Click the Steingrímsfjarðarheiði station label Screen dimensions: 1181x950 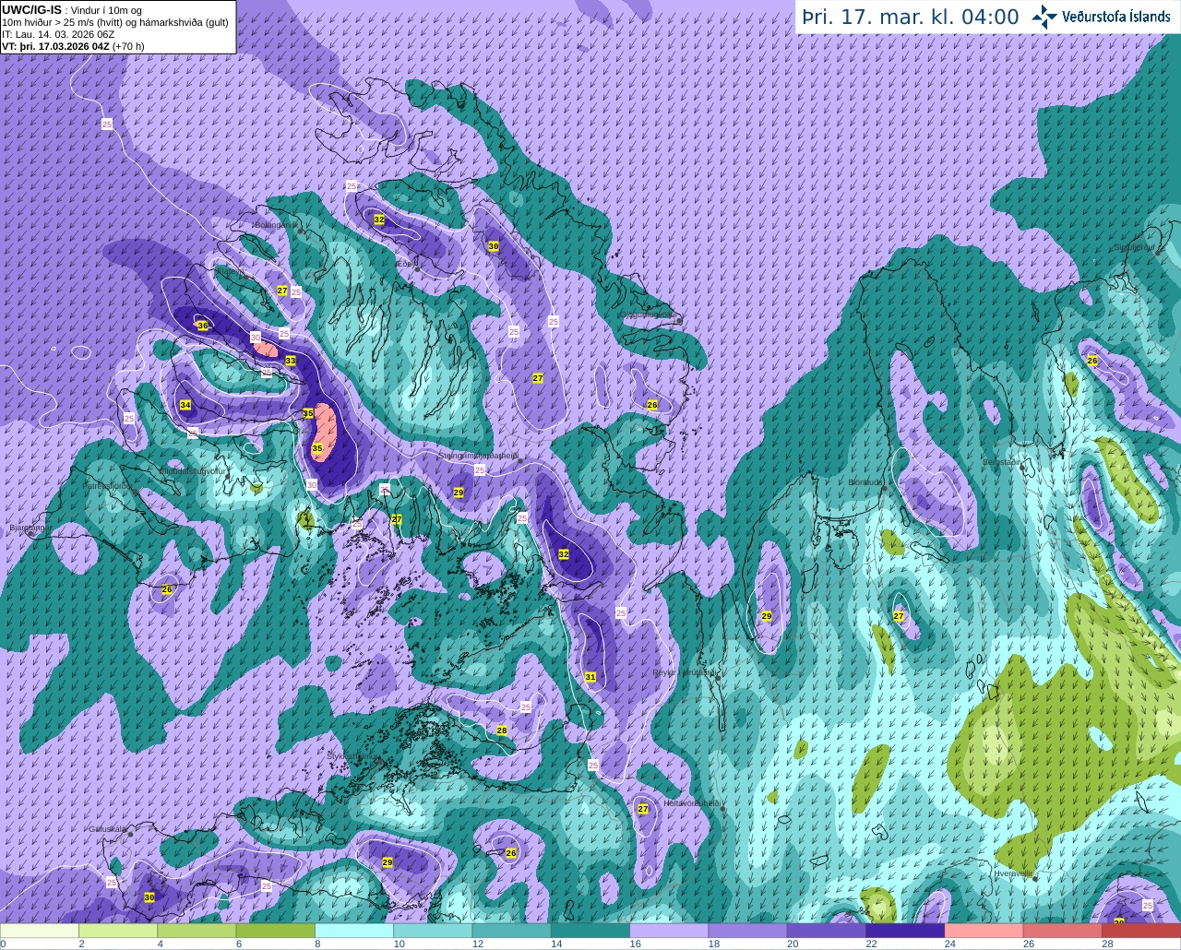click(479, 456)
